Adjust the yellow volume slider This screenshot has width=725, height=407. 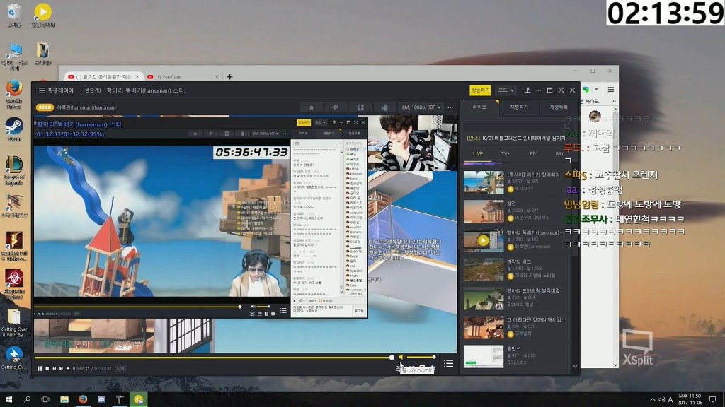tap(421, 357)
